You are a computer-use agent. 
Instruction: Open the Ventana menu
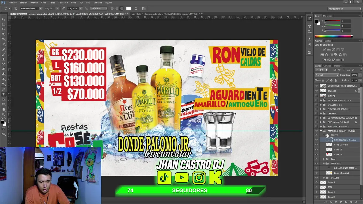[98, 3]
